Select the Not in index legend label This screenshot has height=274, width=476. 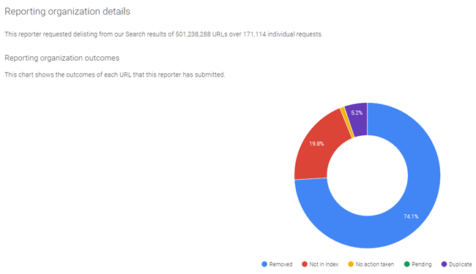pyautogui.click(x=324, y=265)
